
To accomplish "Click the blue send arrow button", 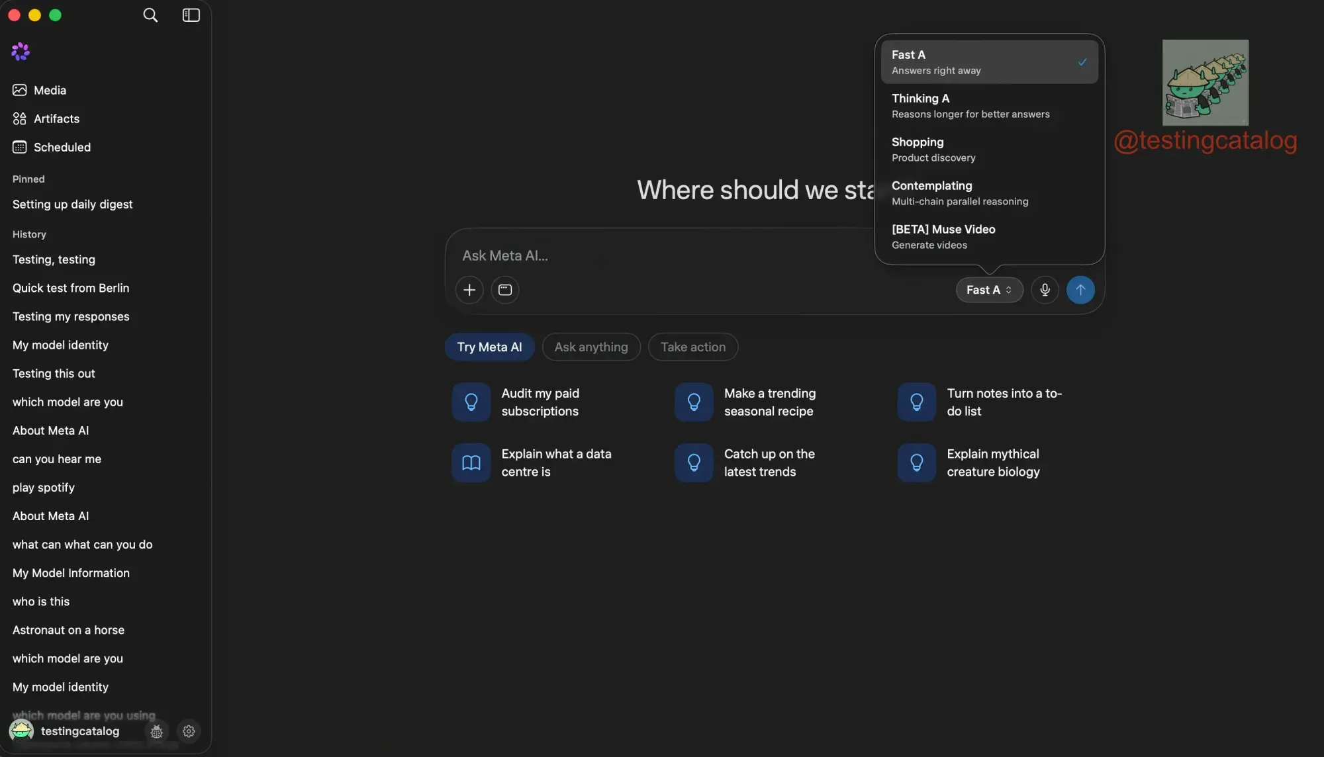I will pyautogui.click(x=1080, y=290).
